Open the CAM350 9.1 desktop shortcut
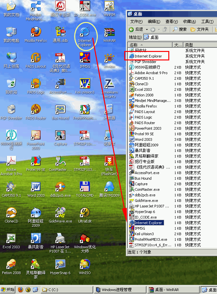This screenshot has height=294, width=217. click(11, 189)
